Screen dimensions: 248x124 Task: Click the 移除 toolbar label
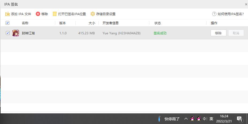[x=45, y=14]
